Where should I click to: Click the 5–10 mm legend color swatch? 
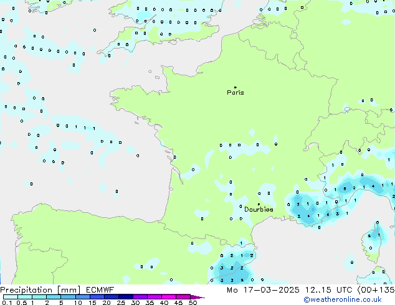tap(68, 297)
